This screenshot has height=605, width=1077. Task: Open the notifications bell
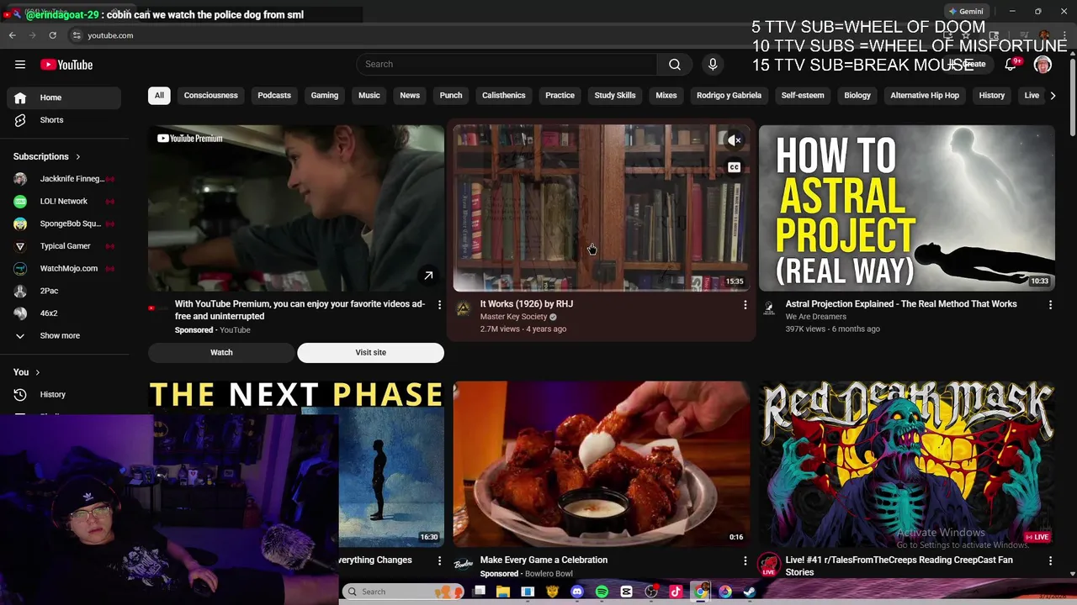1011,65
